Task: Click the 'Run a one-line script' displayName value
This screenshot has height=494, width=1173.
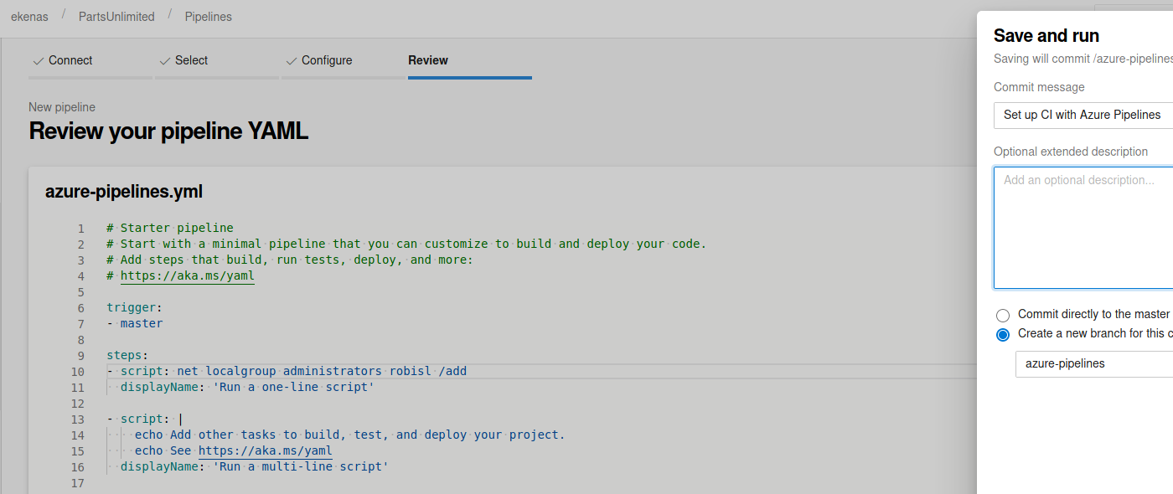Action: 293,387
